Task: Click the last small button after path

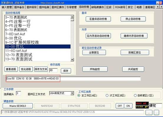Action: point(157,113)
